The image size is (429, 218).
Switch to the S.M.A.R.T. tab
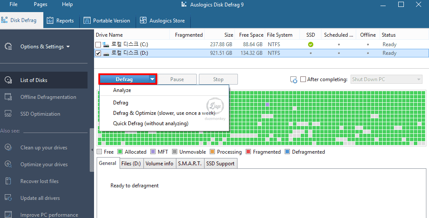[190, 164]
